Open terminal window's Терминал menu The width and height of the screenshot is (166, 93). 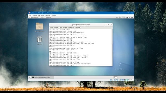71,28
